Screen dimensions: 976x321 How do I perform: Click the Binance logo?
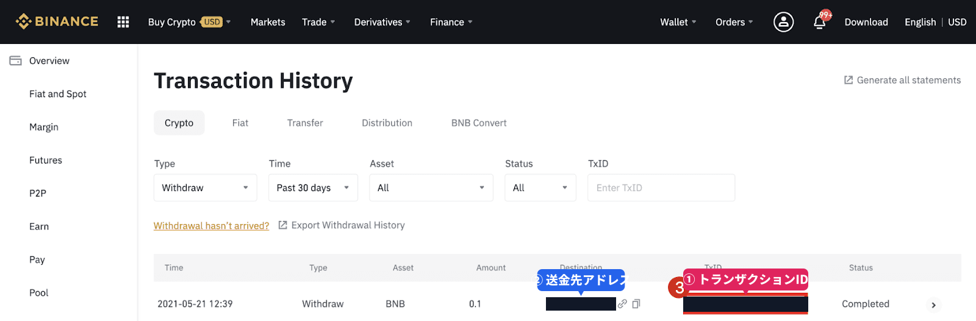(x=57, y=21)
